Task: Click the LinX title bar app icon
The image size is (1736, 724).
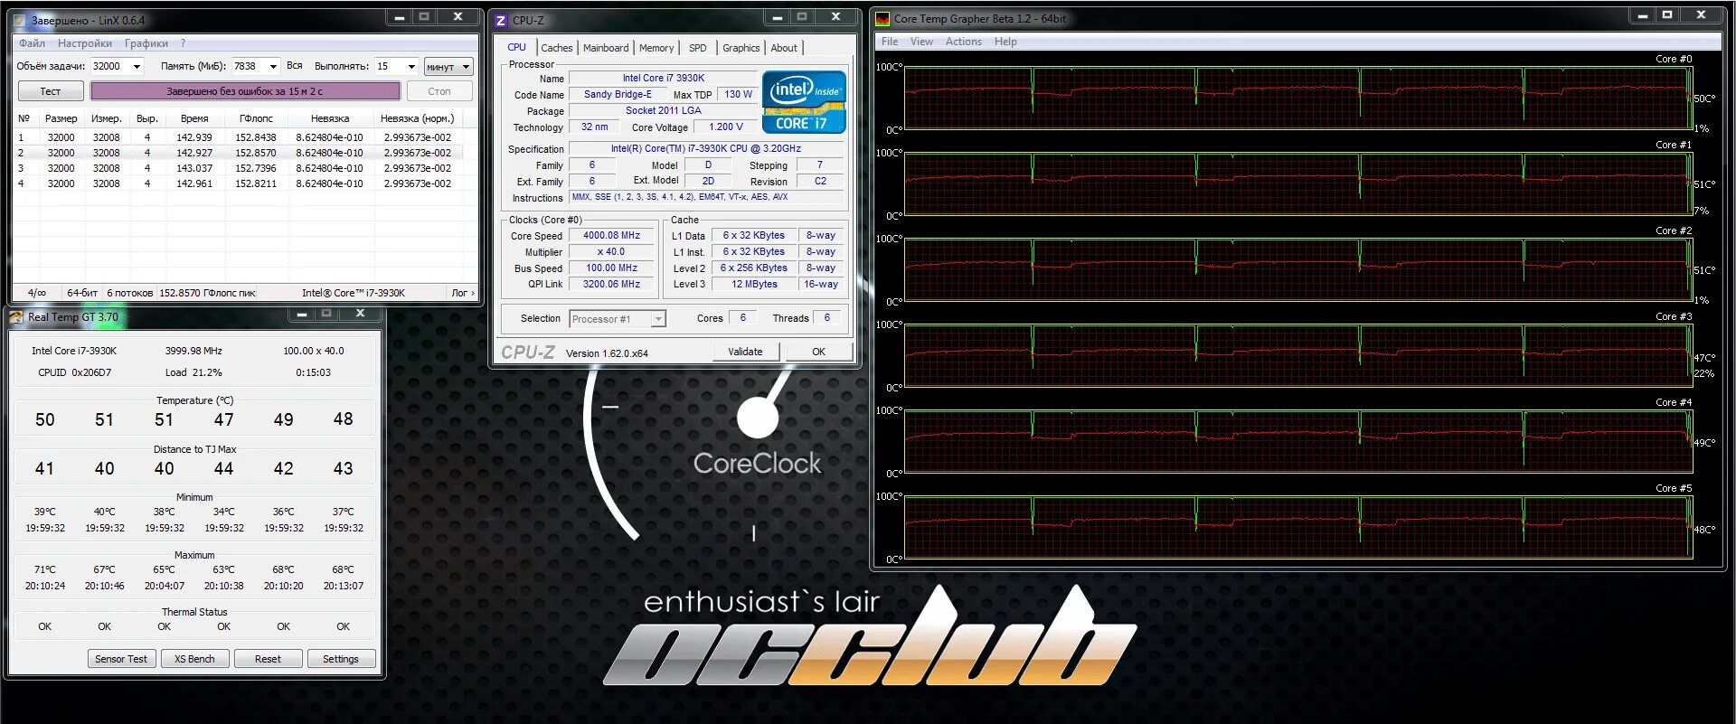Action: (19, 19)
